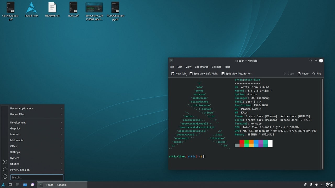This screenshot has width=335, height=188.
Task: Open Konsole's Help menu
Action: 228,67
